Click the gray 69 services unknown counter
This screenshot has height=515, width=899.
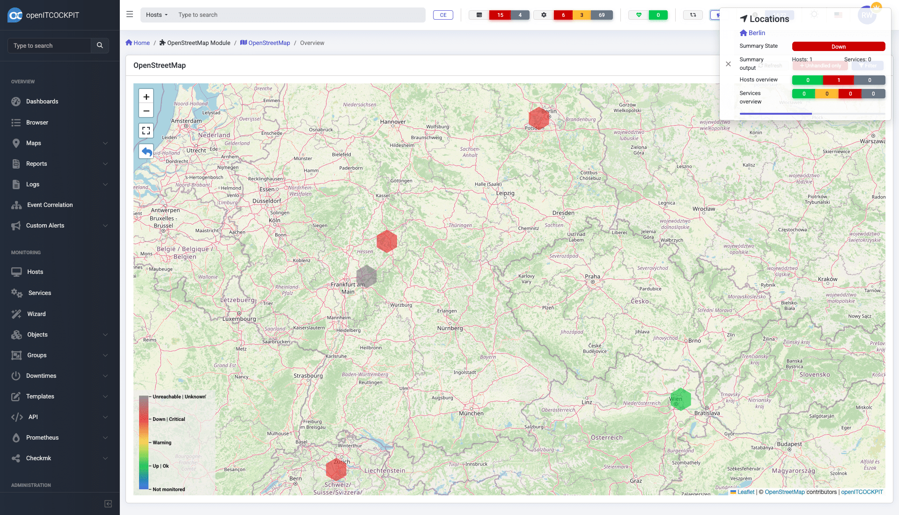[x=602, y=15]
